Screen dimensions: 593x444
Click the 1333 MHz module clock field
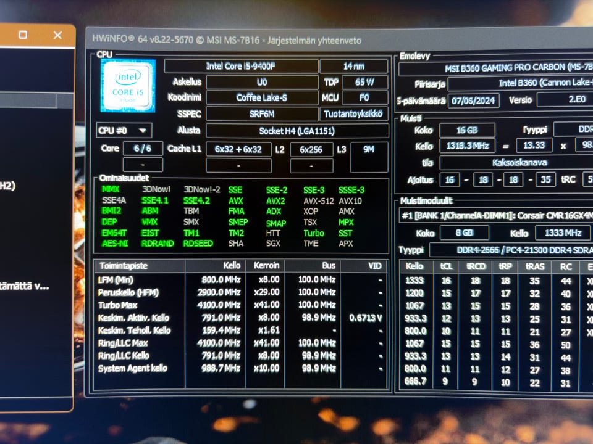point(563,233)
